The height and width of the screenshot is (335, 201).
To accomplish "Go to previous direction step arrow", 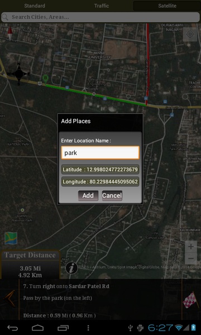I will click(10, 299).
